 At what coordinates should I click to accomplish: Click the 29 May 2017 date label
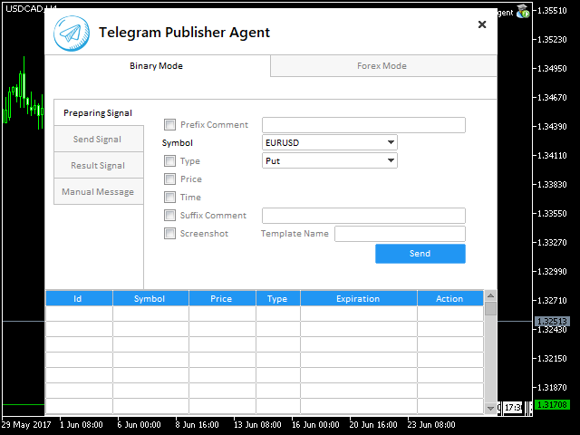tap(26, 425)
